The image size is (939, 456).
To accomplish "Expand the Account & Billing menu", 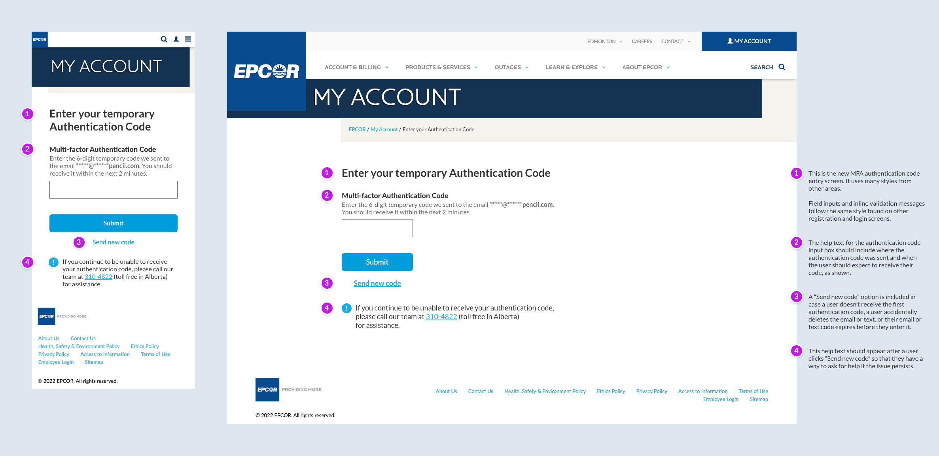I will (356, 67).
